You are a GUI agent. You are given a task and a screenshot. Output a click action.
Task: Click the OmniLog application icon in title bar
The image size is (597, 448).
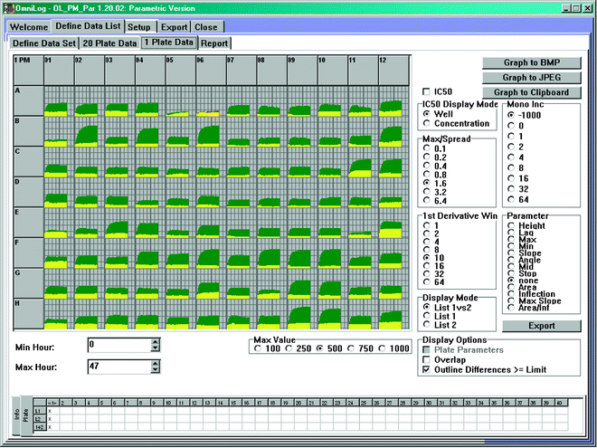(8, 8)
